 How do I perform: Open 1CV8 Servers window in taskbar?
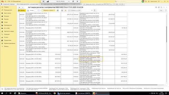coord(44,93)
